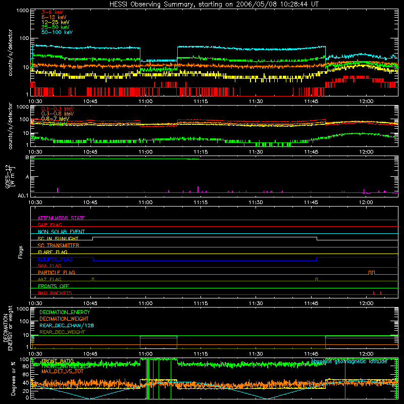Select the GAP_FLAG label
The image size is (404, 404).
[x=49, y=225]
